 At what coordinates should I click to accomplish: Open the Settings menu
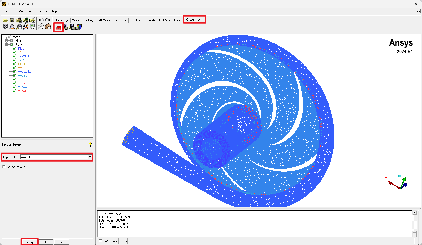point(42,11)
